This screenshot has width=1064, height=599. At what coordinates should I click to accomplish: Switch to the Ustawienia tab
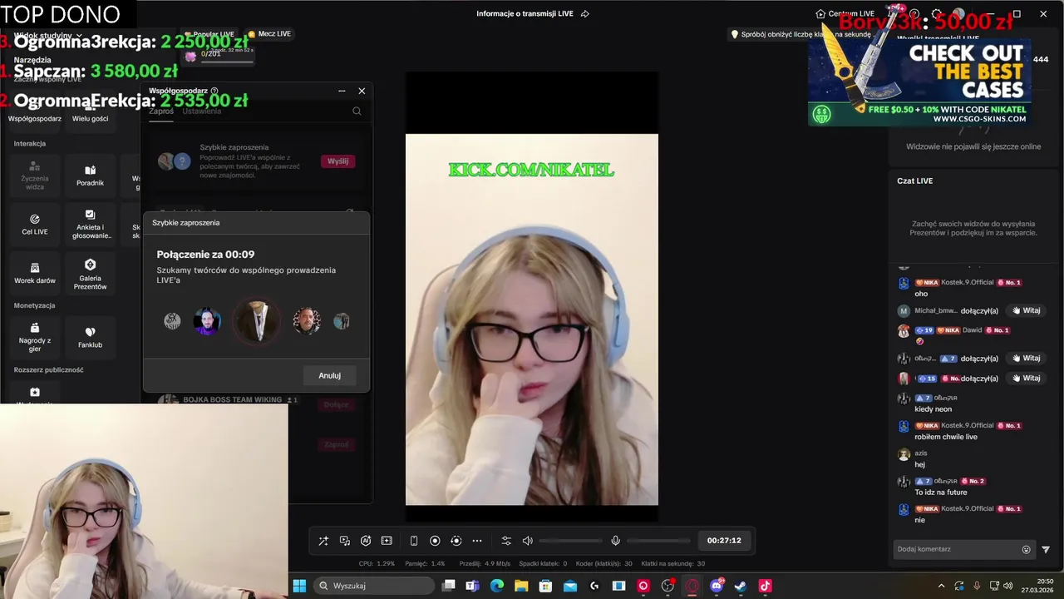click(202, 111)
